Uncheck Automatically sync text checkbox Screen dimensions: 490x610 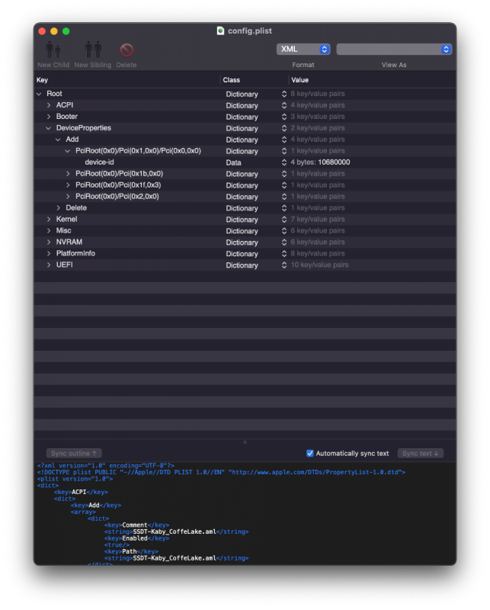point(310,453)
